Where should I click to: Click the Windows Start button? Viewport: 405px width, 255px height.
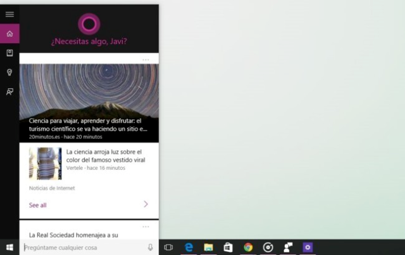(9, 247)
